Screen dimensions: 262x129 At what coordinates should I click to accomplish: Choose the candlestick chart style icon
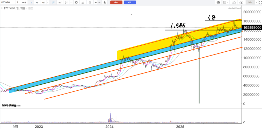[53, 2]
